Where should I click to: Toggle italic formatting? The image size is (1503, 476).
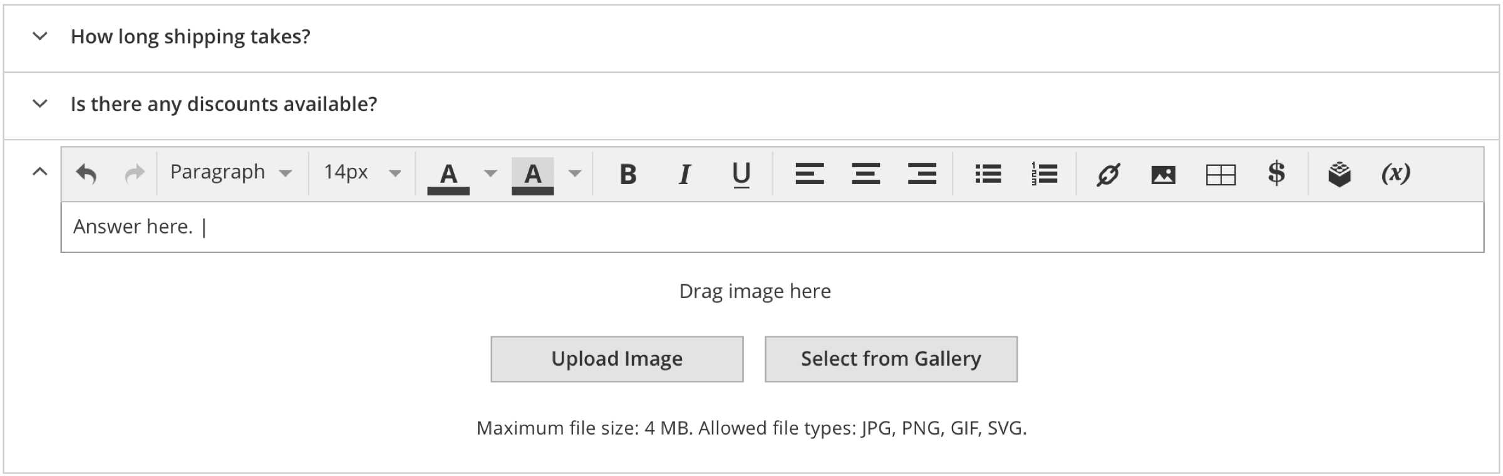684,173
